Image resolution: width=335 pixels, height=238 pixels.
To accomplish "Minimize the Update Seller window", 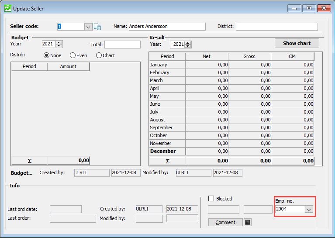I will (x=294, y=9).
